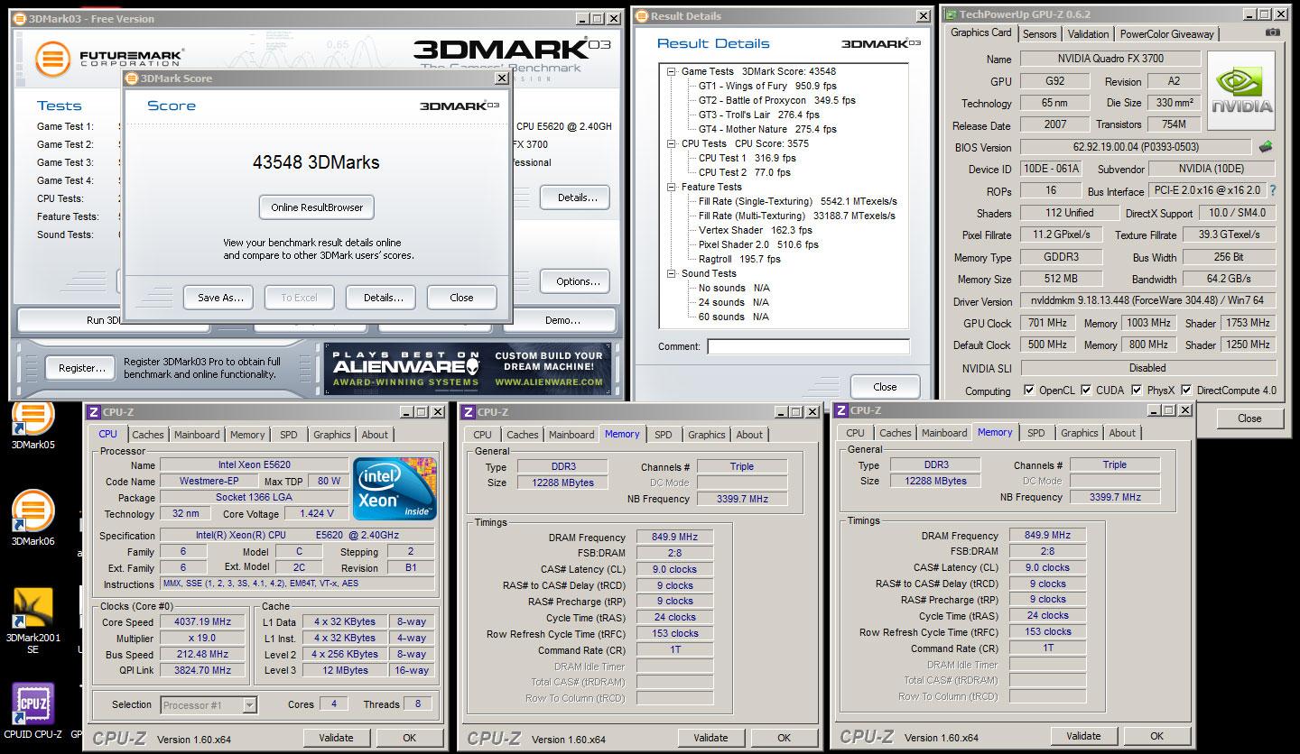The image size is (1300, 754).
Task: Click the Alienware advertisement banner
Action: (468, 369)
